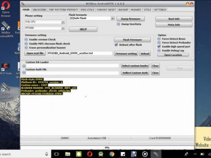Click the circular disc taskbar icon

pos(145,154)
